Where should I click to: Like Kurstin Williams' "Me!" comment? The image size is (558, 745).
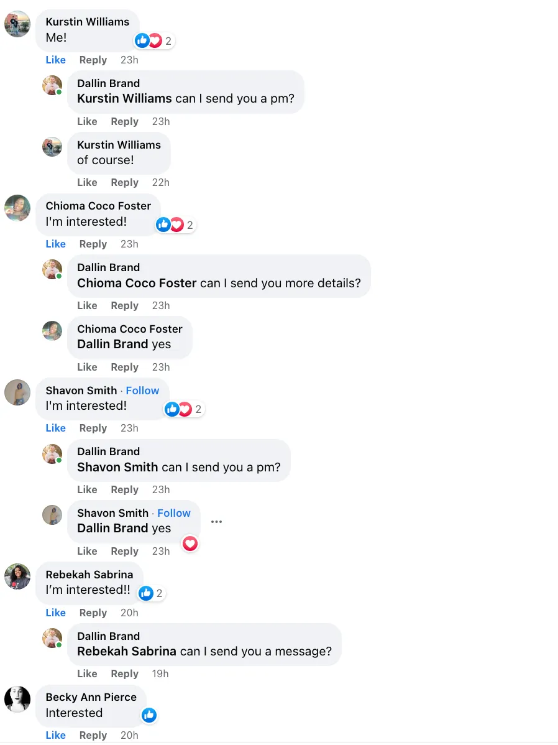coord(55,60)
